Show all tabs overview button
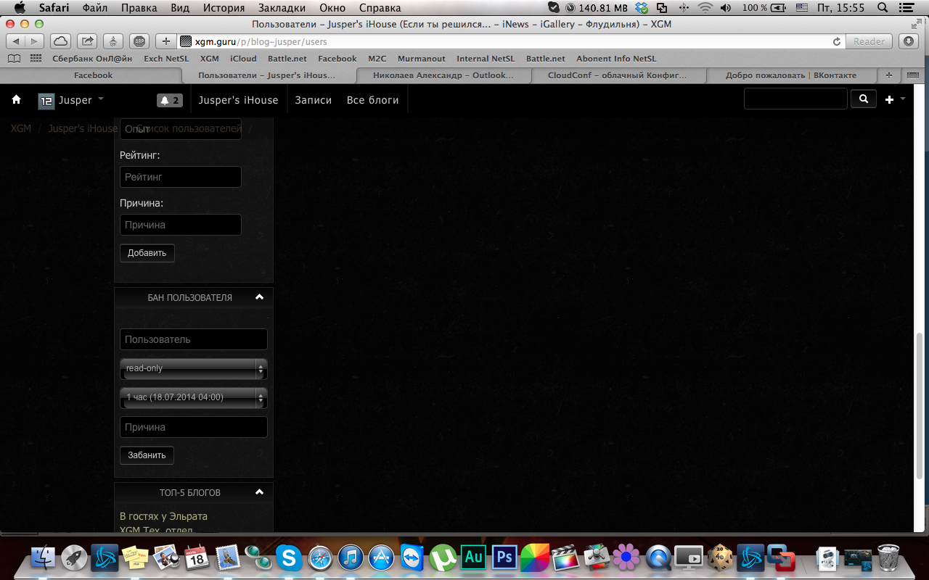 [914, 75]
